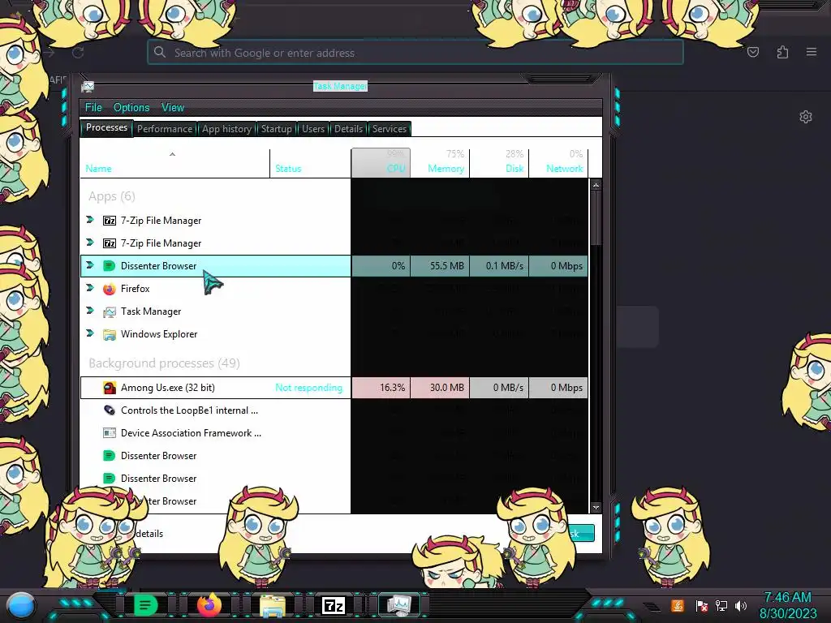
Task: Click the 'Not responding' status text
Action: coord(308,387)
